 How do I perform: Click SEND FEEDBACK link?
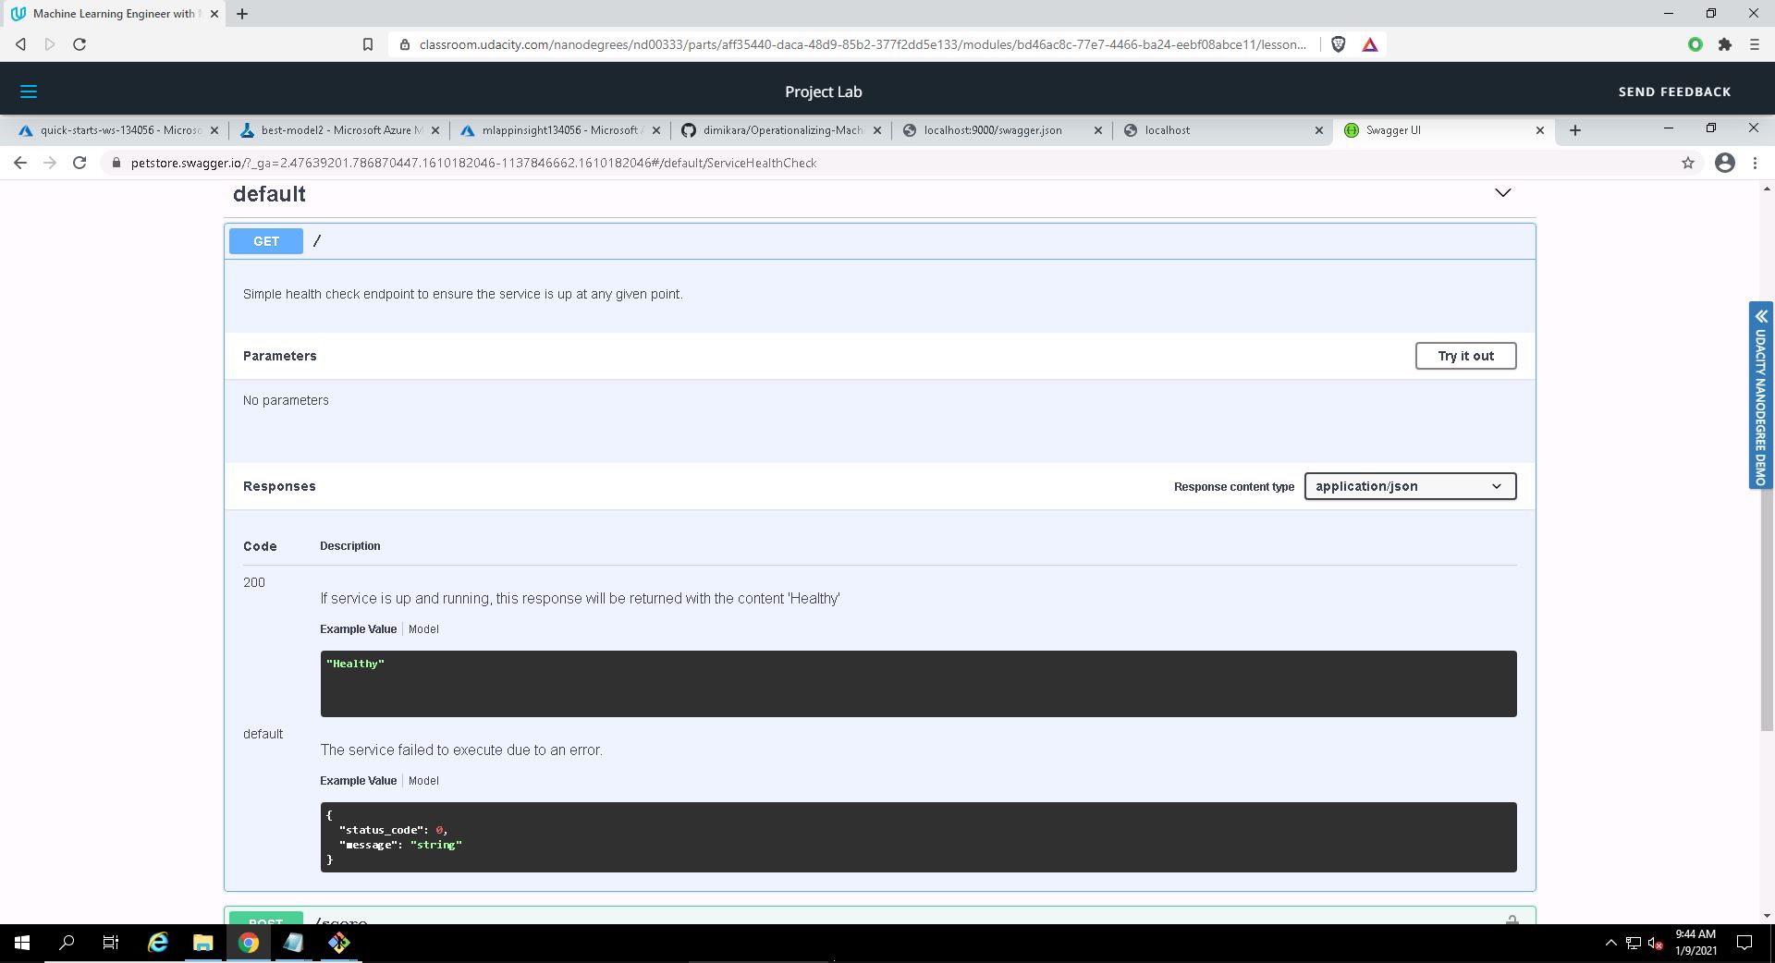pos(1673,91)
